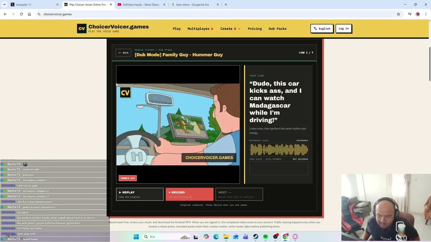
Task: Open OBS Studio from the taskbar
Action: 275,237
